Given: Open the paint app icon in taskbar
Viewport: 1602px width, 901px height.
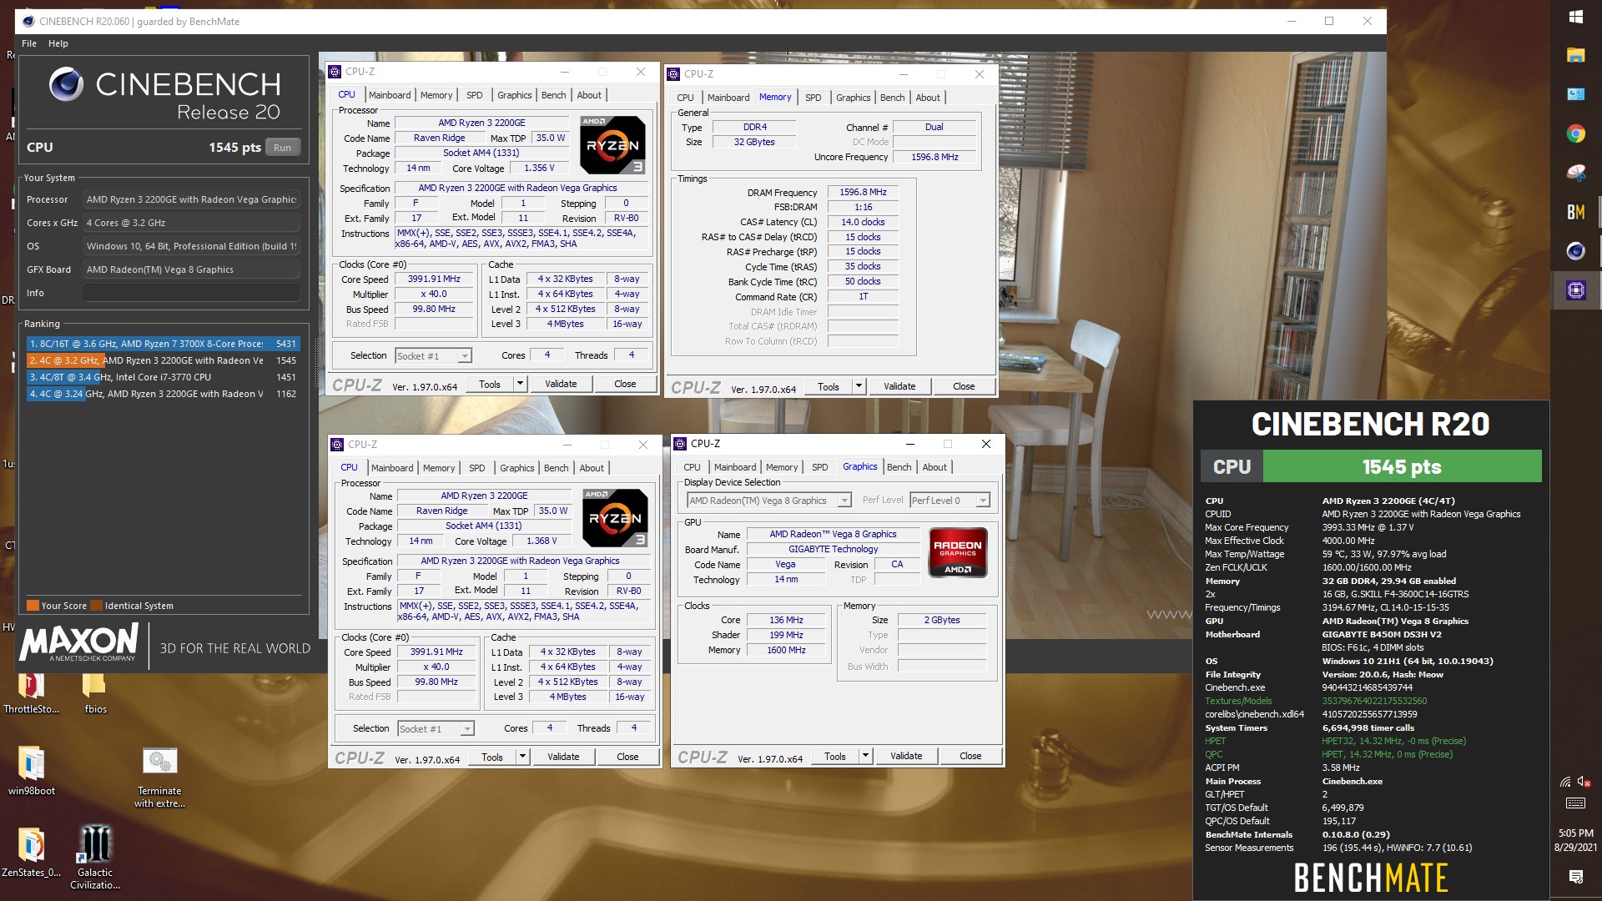Looking at the screenshot, I should tap(1575, 173).
